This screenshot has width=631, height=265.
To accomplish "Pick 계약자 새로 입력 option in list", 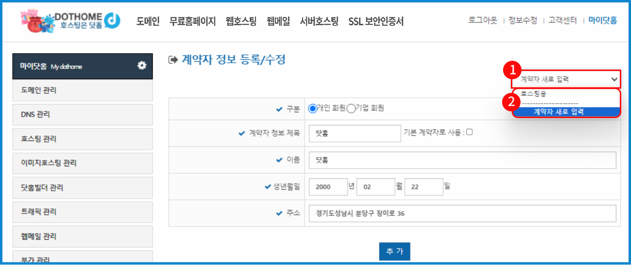I will [x=559, y=111].
